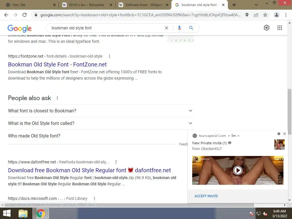Close the Software bloat tab
The image size is (292, 219).
(167, 5)
